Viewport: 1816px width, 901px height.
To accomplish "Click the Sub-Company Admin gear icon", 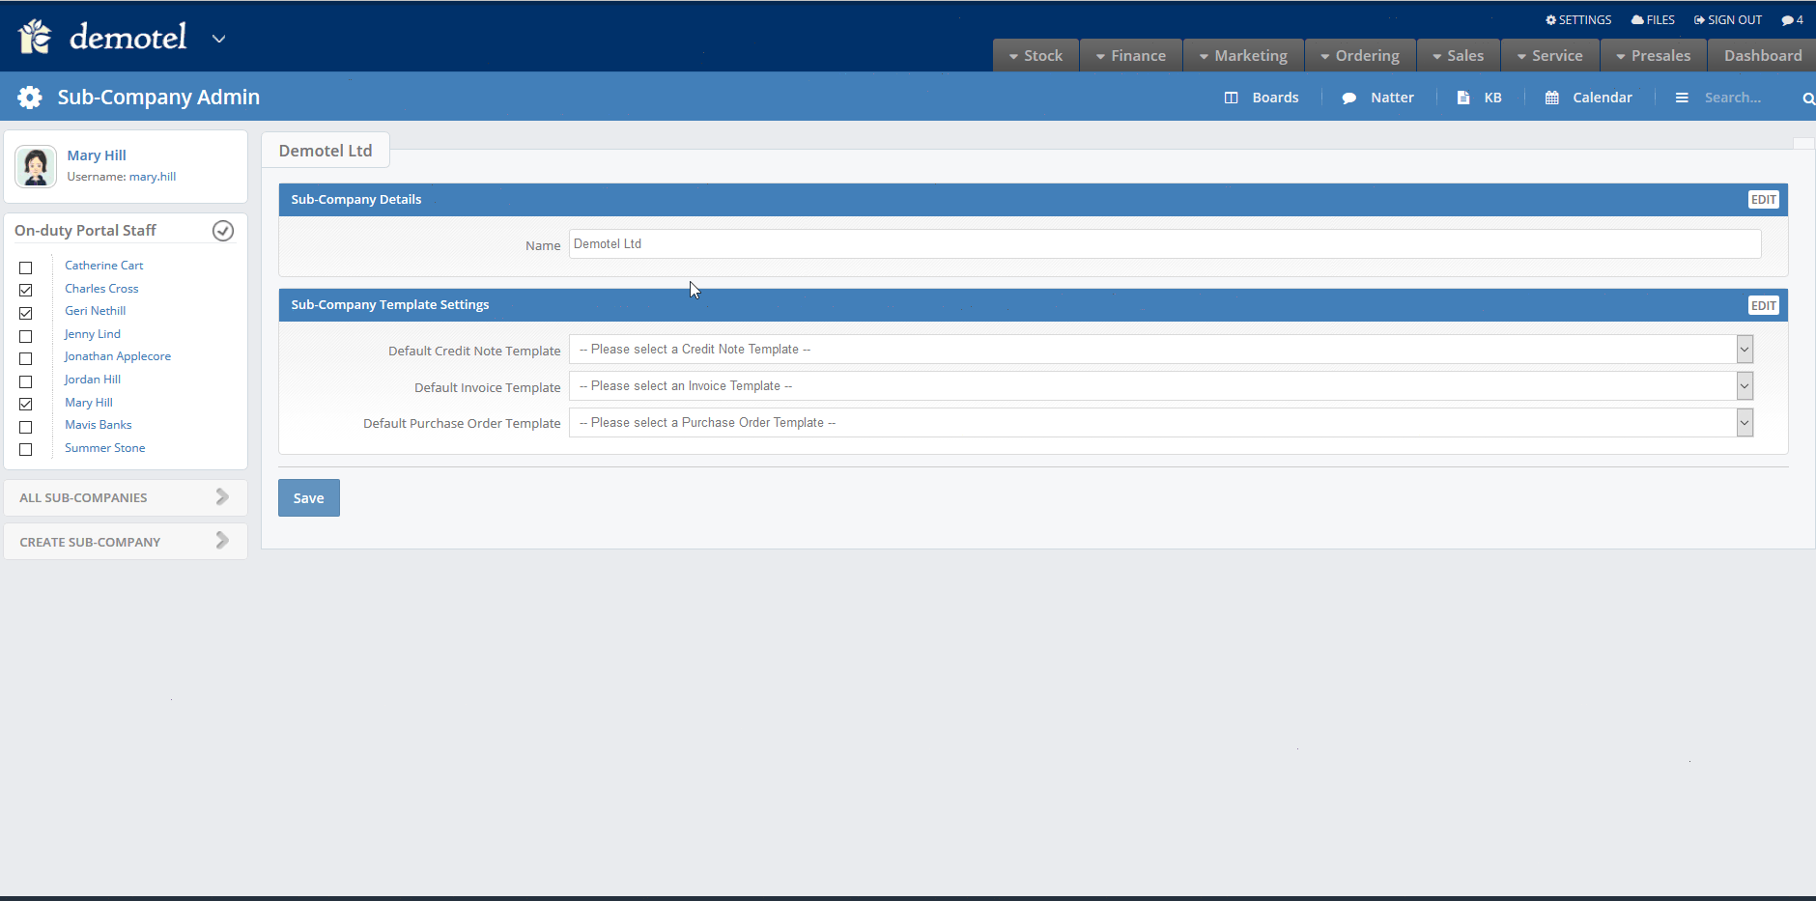I will 30,98.
